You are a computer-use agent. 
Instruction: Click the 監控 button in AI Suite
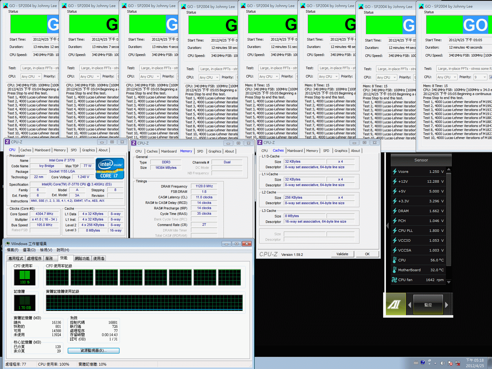pyautogui.click(x=428, y=305)
